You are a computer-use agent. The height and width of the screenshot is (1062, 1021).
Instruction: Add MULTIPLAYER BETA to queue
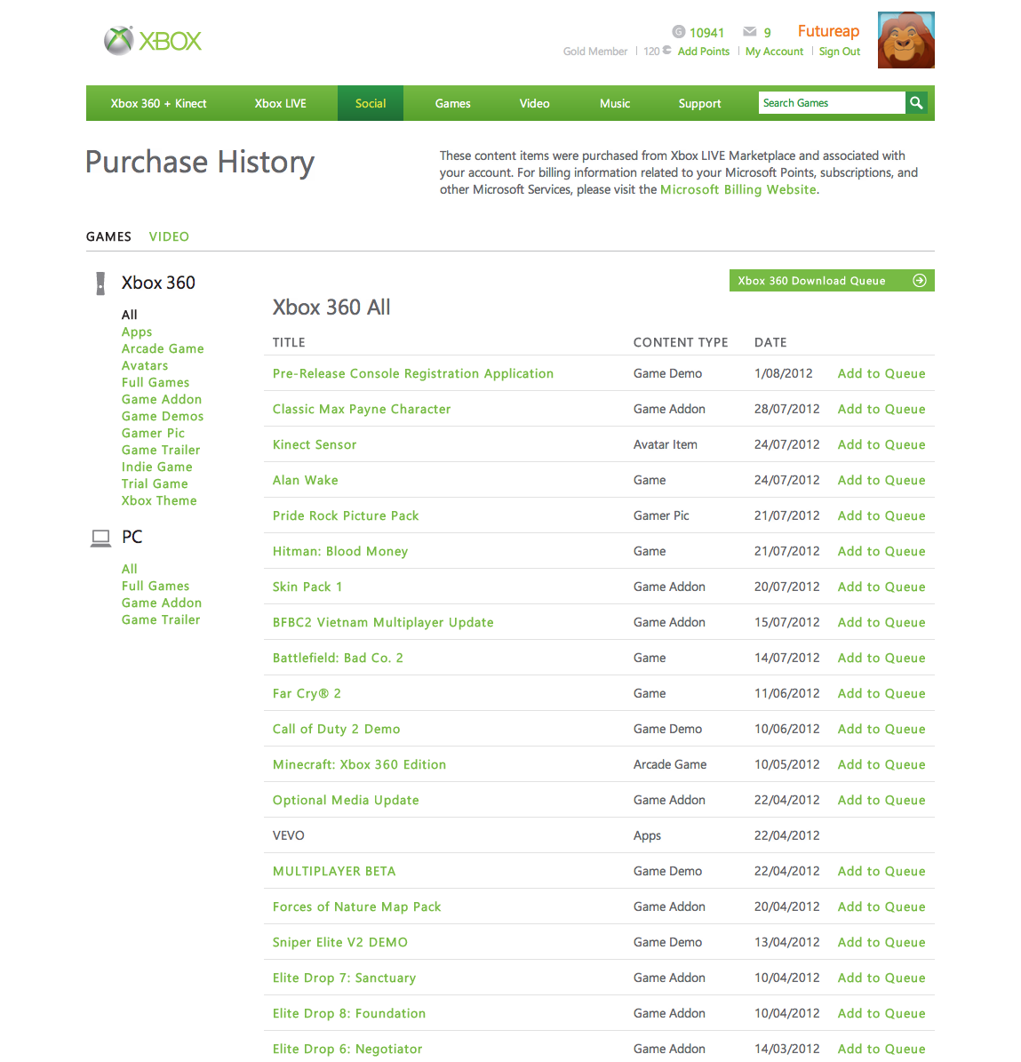click(881, 872)
